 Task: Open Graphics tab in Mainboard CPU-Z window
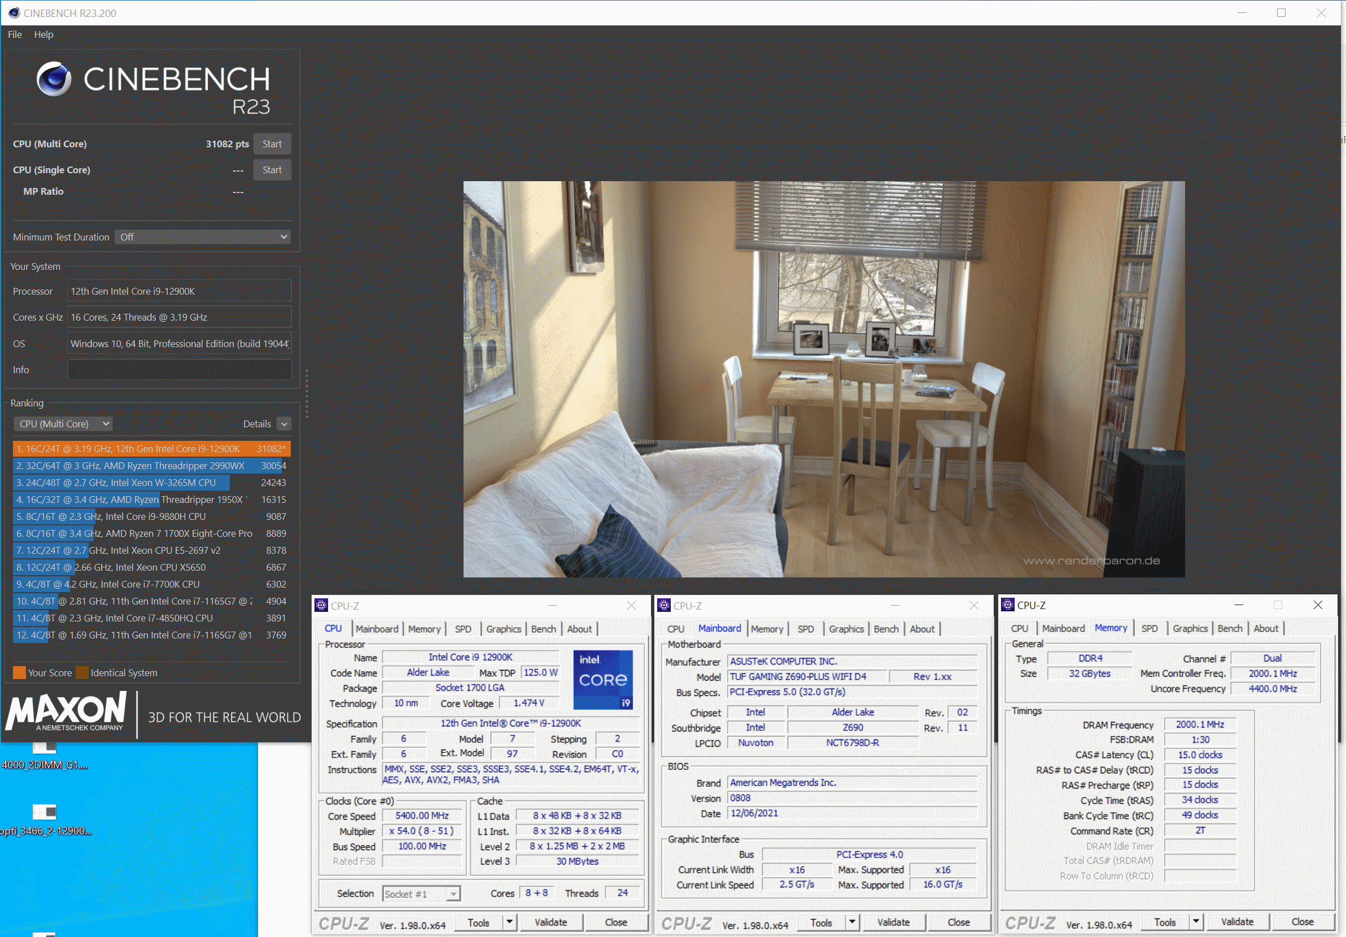pyautogui.click(x=846, y=629)
